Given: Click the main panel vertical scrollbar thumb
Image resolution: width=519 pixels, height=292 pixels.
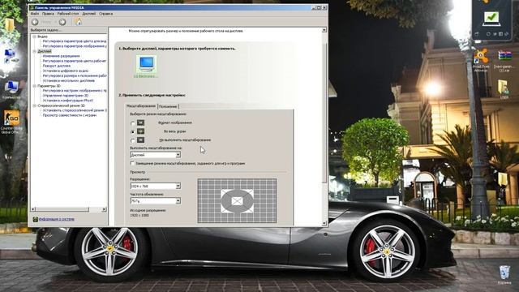Looking at the screenshot, I should coord(324,112).
